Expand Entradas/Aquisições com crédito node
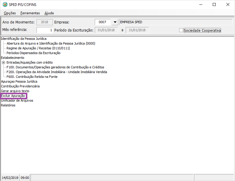Screen dimensions: 235x181 click(4, 62)
